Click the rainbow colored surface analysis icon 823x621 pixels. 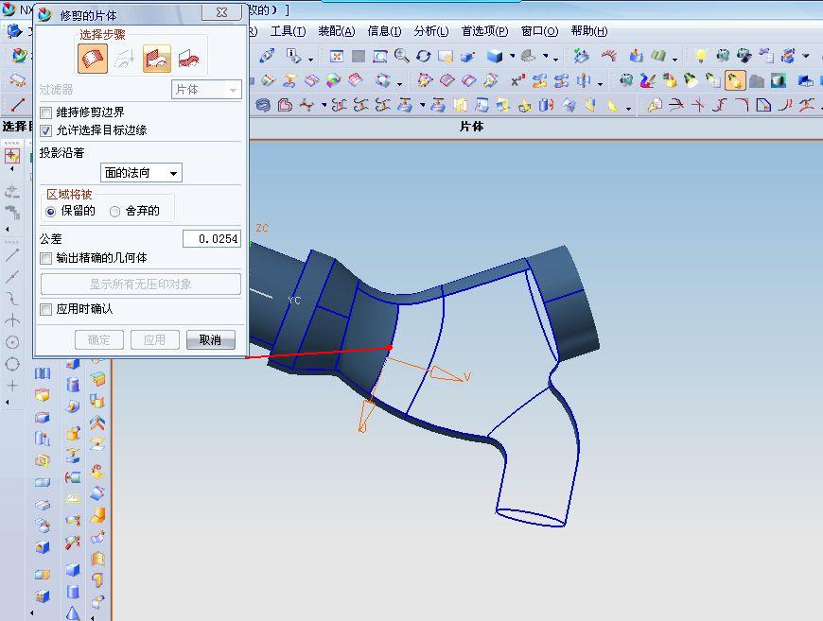pos(333,80)
